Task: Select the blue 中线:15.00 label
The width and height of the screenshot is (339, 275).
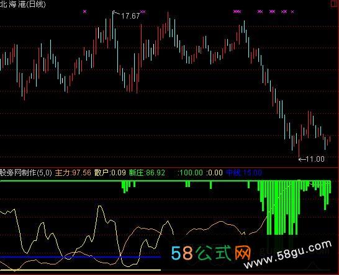Action: point(244,173)
